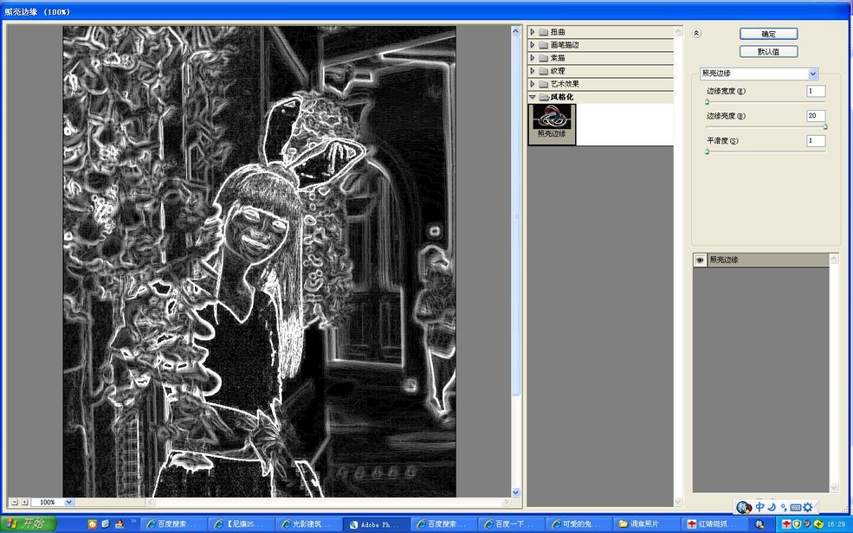Collapse the filter list with the double-arrow icon

point(695,32)
